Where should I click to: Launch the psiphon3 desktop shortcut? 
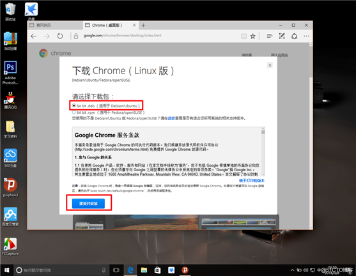pos(10,187)
